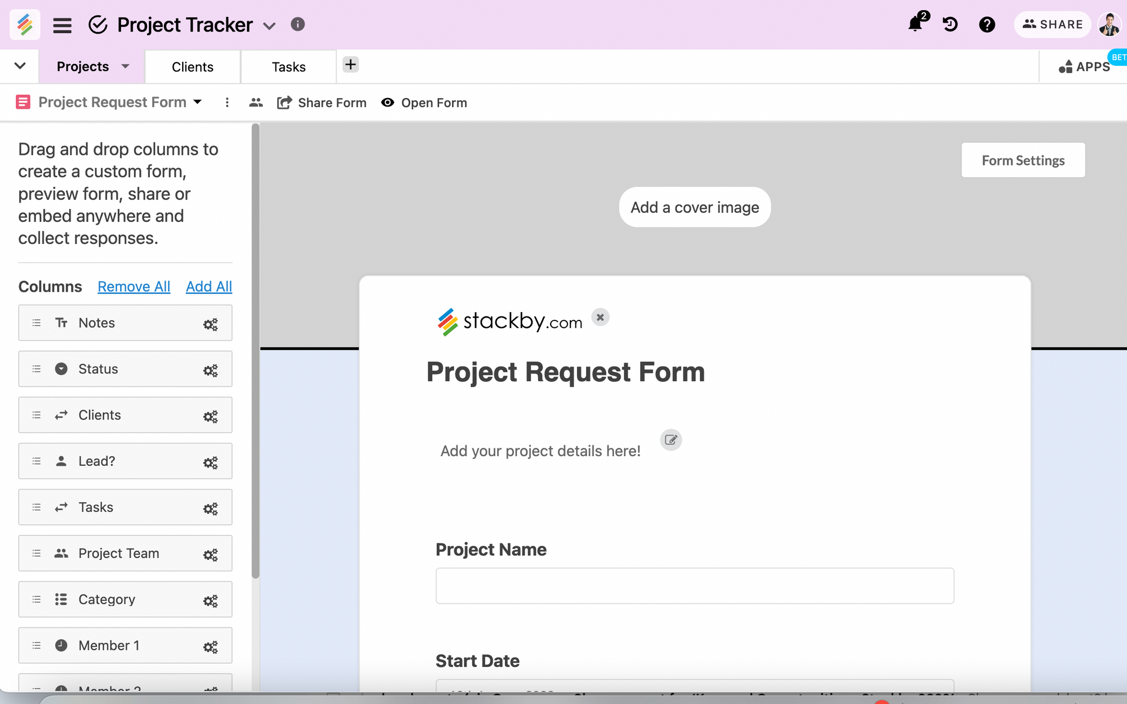
Task: Expand the Projects tab dropdown arrow
Action: tap(126, 66)
